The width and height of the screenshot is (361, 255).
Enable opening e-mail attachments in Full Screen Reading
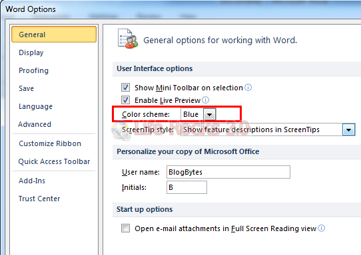coord(125,228)
